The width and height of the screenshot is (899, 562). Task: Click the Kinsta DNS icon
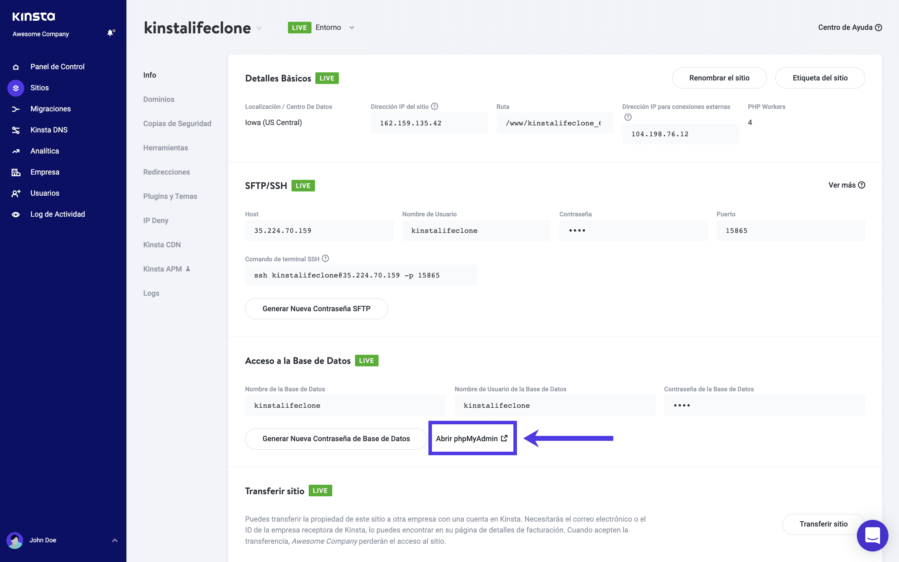point(15,130)
